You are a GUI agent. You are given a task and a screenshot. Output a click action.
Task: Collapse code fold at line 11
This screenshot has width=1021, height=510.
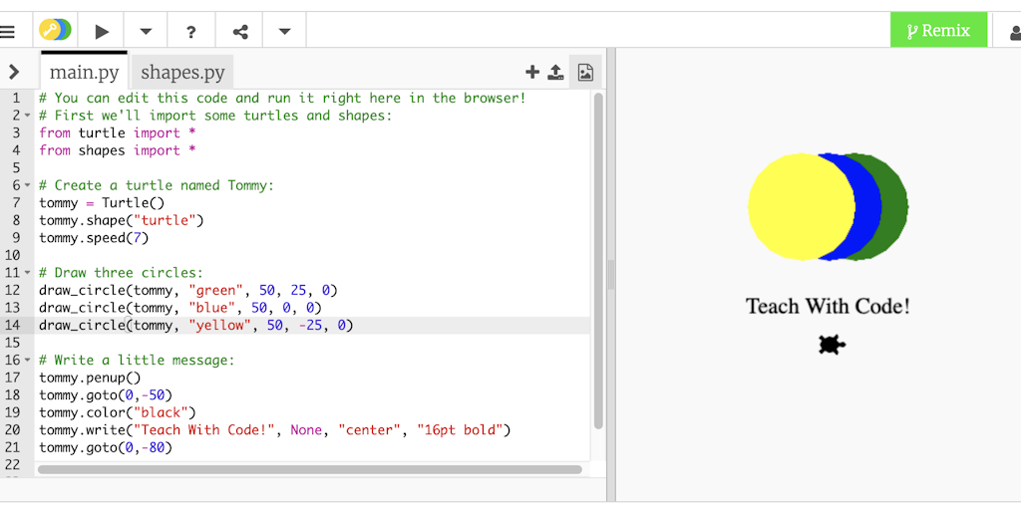click(27, 273)
